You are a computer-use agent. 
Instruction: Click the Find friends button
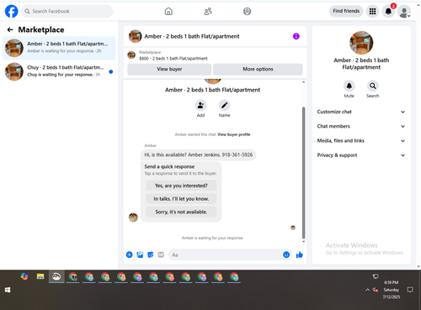346,11
